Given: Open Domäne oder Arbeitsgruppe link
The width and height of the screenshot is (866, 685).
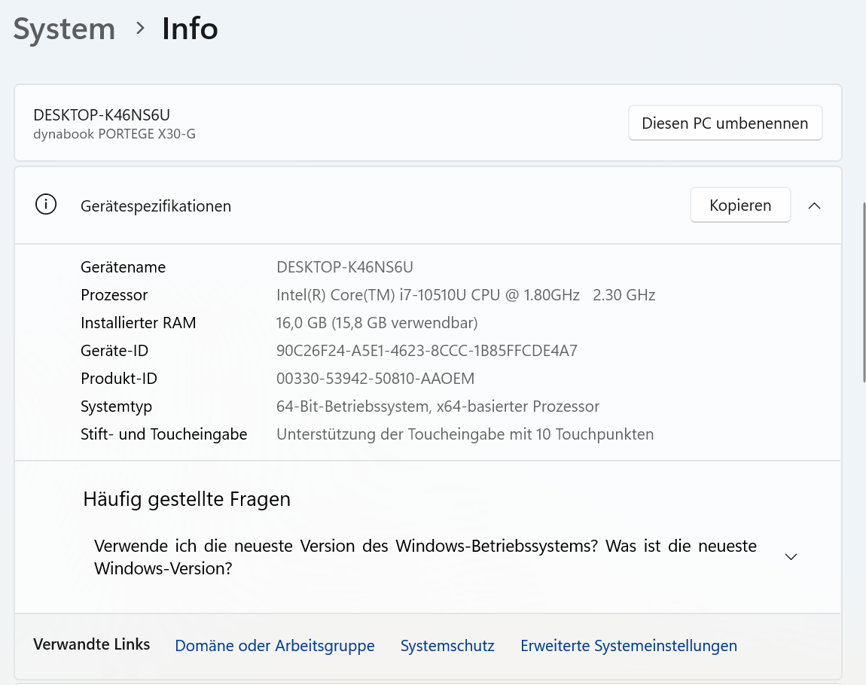Looking at the screenshot, I should click(275, 645).
